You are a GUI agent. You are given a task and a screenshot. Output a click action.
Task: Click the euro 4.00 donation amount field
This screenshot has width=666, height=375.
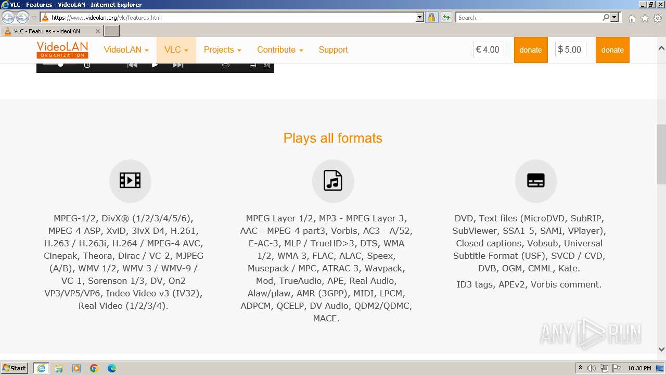489,50
